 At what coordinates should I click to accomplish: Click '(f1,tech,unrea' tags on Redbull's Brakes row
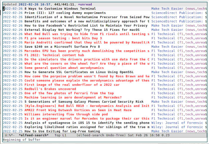pos(191,89)
